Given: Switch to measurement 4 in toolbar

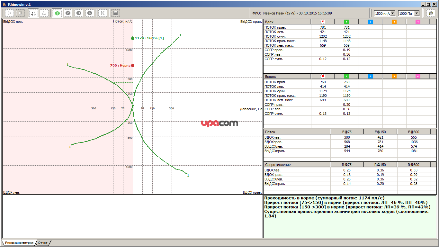Looking at the screenshot, I should tap(90, 13).
